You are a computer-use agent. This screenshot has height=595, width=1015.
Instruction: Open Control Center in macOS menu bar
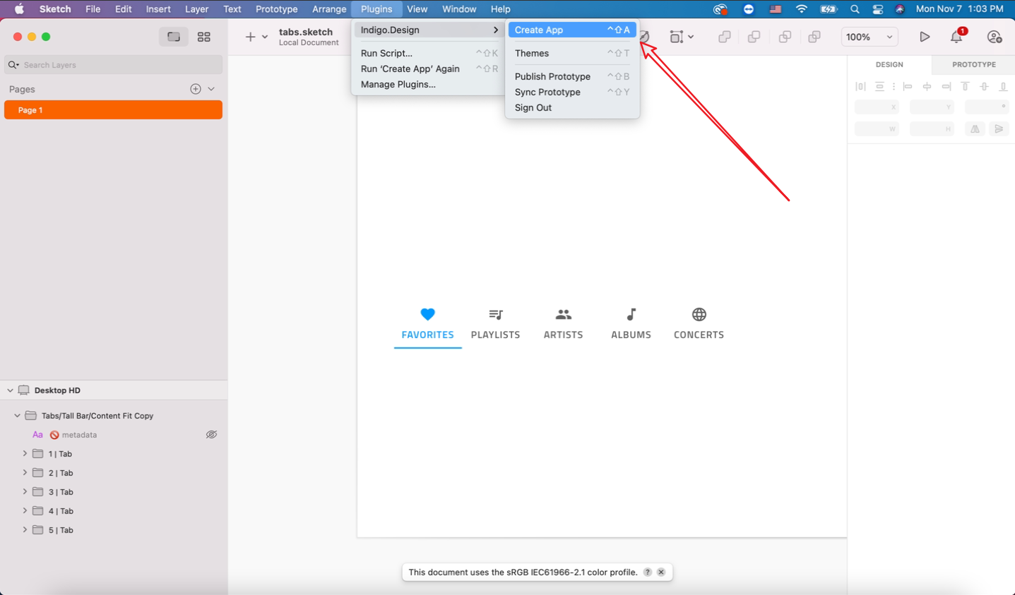878,9
